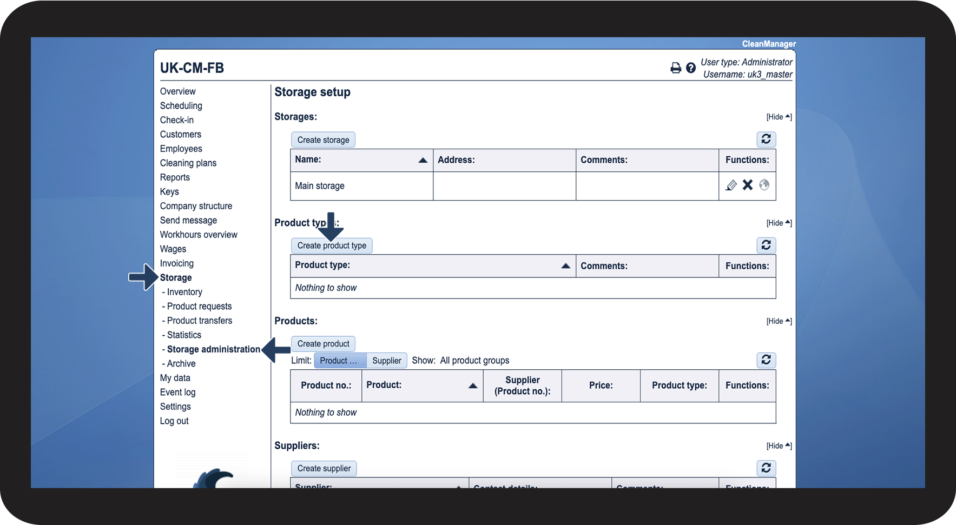Collapse the Products section with Hide

point(779,321)
